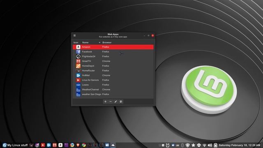This screenshot has height=148, width=263.
Task: Open the battery status tray icon
Action: (x=215, y=145)
